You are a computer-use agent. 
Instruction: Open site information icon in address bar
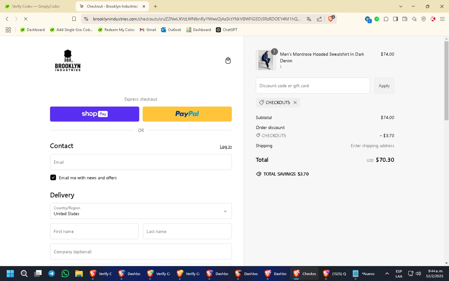pos(86,19)
